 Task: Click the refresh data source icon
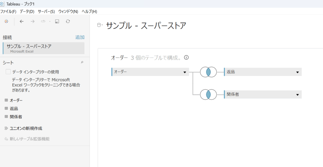click(x=68, y=21)
